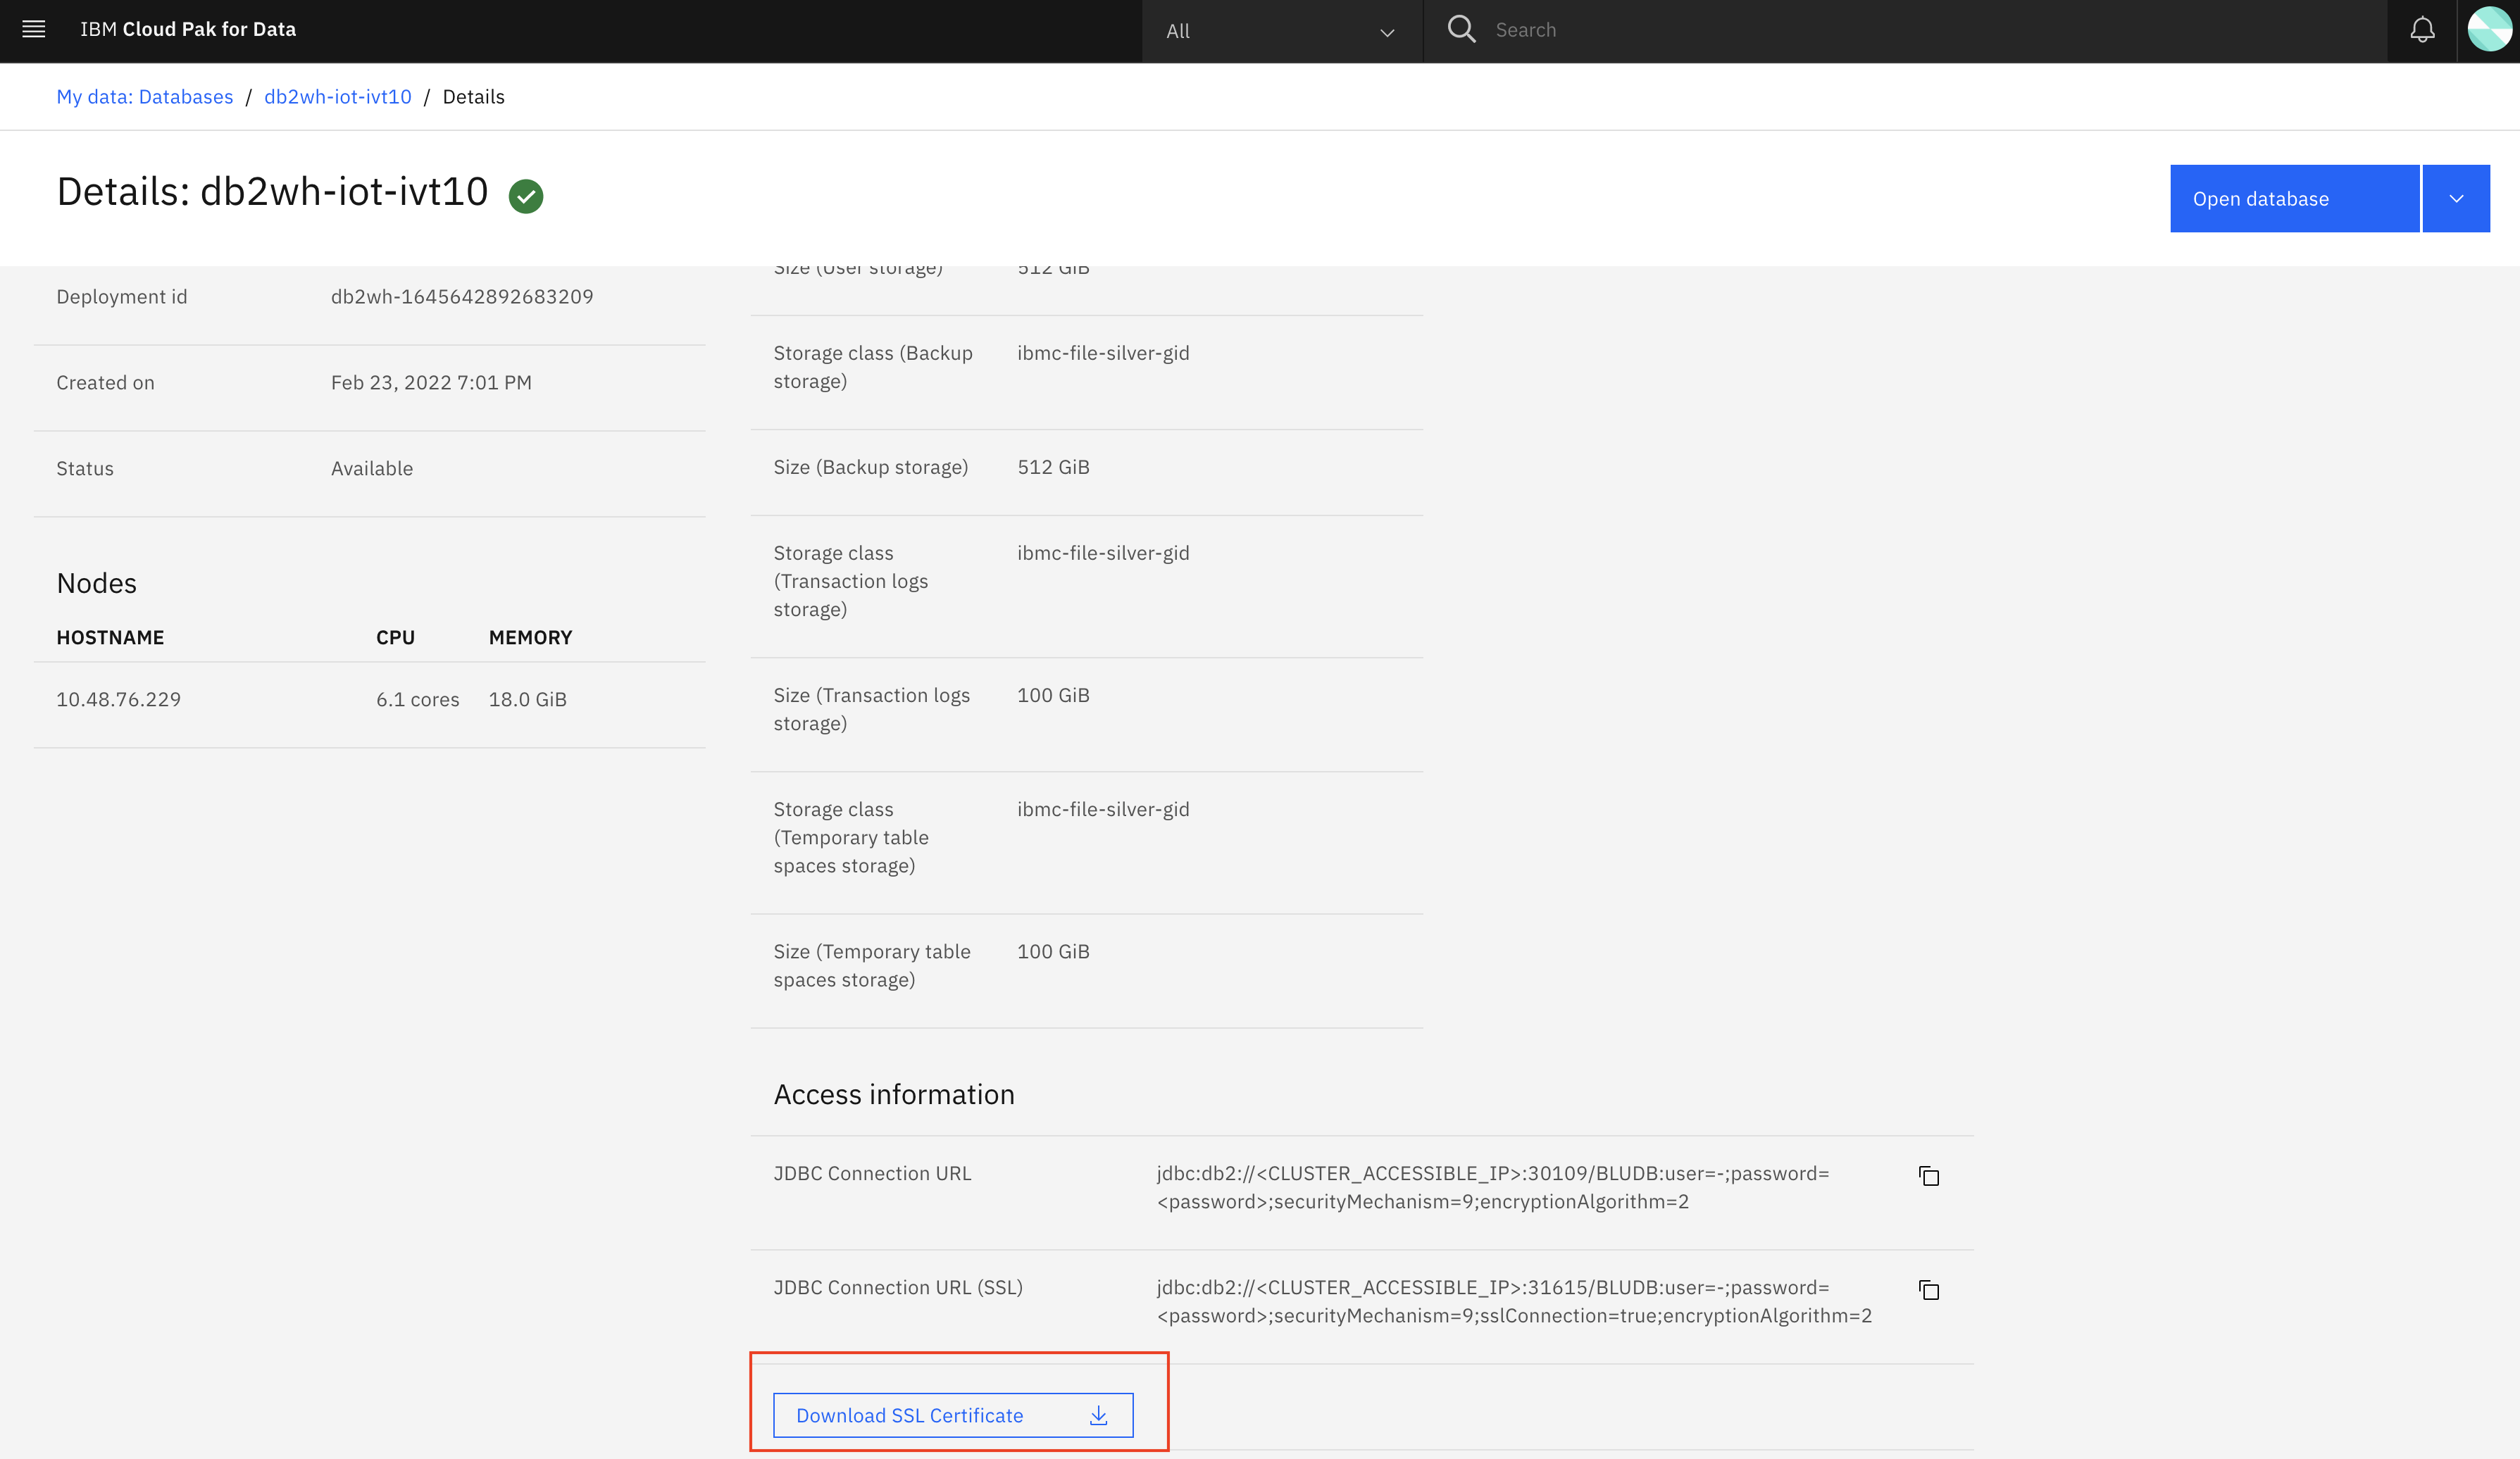Click the CPU column header

(x=396, y=638)
